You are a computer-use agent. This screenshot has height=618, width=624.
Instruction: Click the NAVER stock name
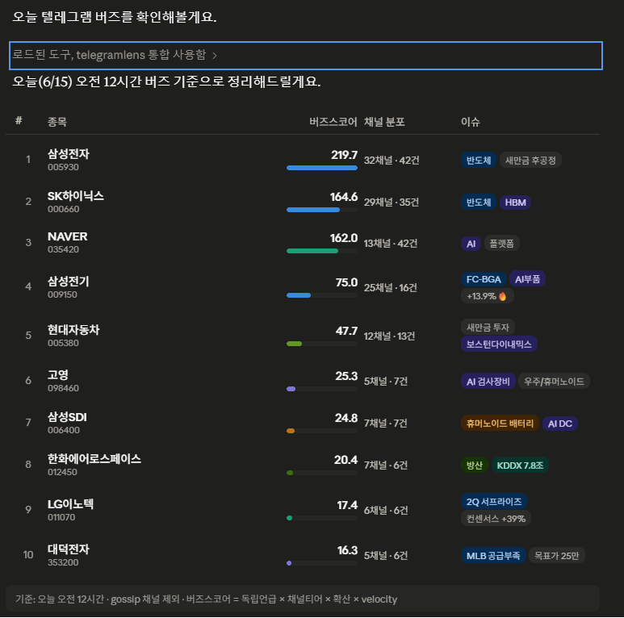pyautogui.click(x=68, y=236)
